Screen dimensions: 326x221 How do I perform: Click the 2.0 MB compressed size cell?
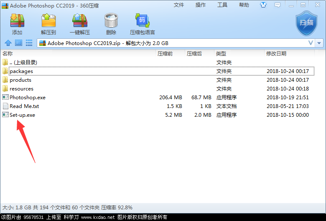pos(203,115)
